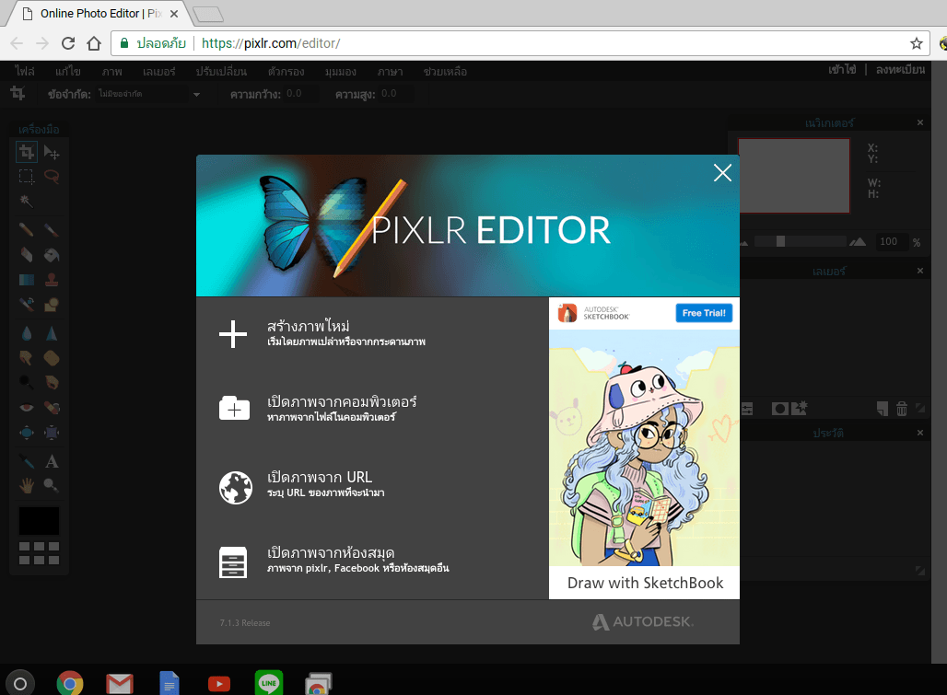Image resolution: width=947 pixels, height=695 pixels.
Task: Select the Drawing shape tool
Action: click(x=52, y=304)
